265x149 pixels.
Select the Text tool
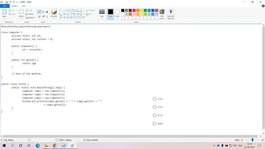point(47,12)
